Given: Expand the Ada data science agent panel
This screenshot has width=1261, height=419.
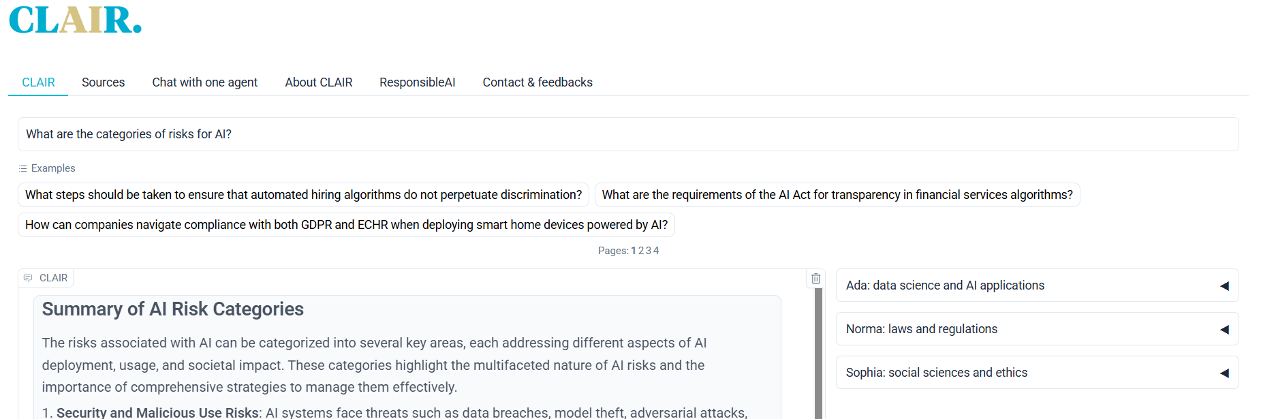Looking at the screenshot, I should pos(1037,285).
